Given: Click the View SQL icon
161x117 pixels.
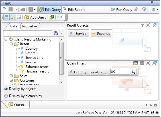Looking at the screenshot, I should (x=60, y=17).
